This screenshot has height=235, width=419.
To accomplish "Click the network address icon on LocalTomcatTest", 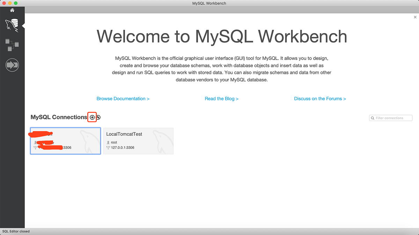I will pyautogui.click(x=108, y=147).
